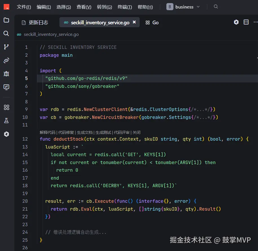Click the sony/gobreaker import string
The width and height of the screenshot is (258, 251).
click(x=82, y=86)
